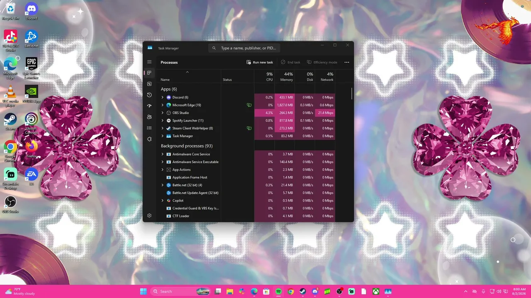This screenshot has width=531, height=298.
Task: Open the clock and date flyout
Action: click(519, 291)
